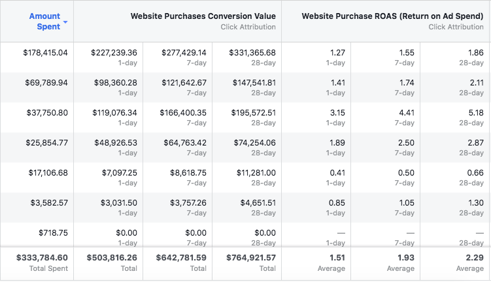
Task: Click average ROAS 1.51
Action: point(337,258)
